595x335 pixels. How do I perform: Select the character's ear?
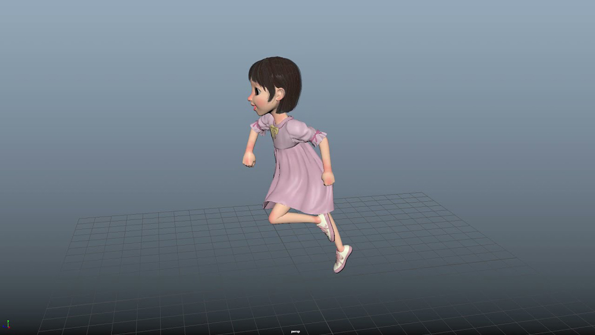pyautogui.click(x=278, y=94)
